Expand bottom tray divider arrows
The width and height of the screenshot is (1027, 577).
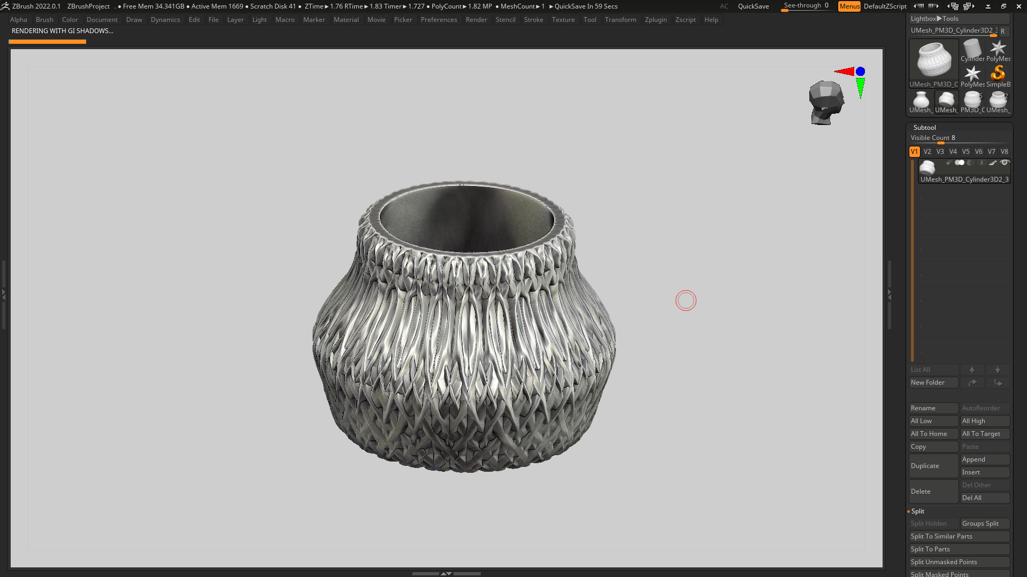click(446, 573)
